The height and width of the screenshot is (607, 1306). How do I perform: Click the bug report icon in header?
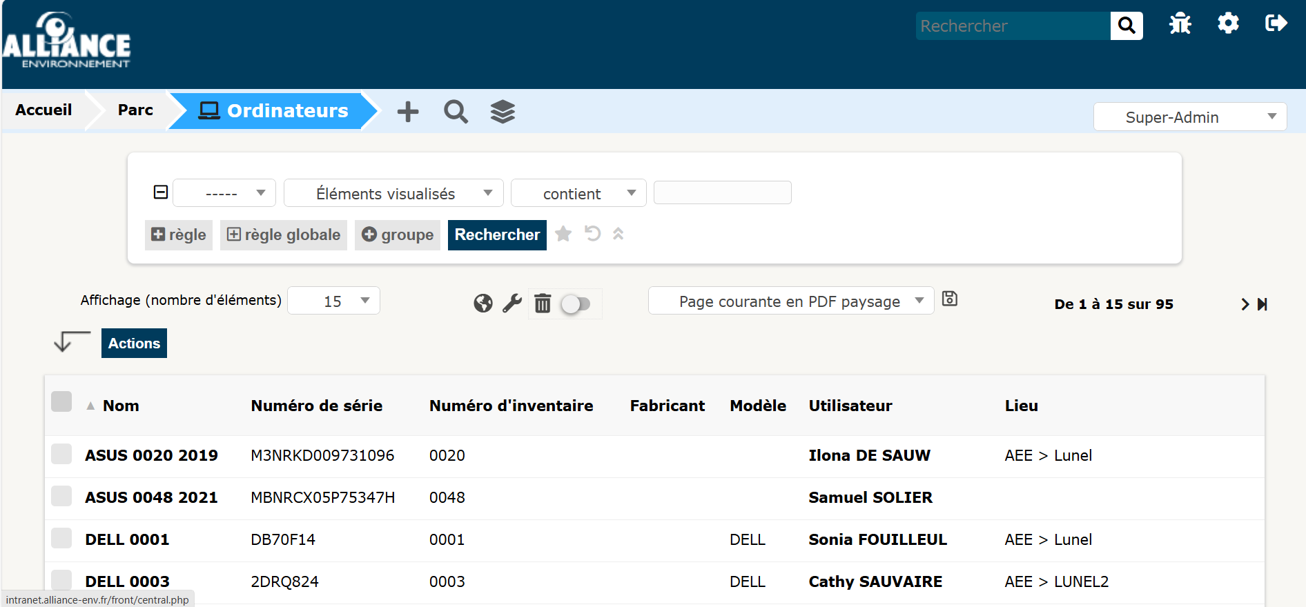(x=1180, y=24)
